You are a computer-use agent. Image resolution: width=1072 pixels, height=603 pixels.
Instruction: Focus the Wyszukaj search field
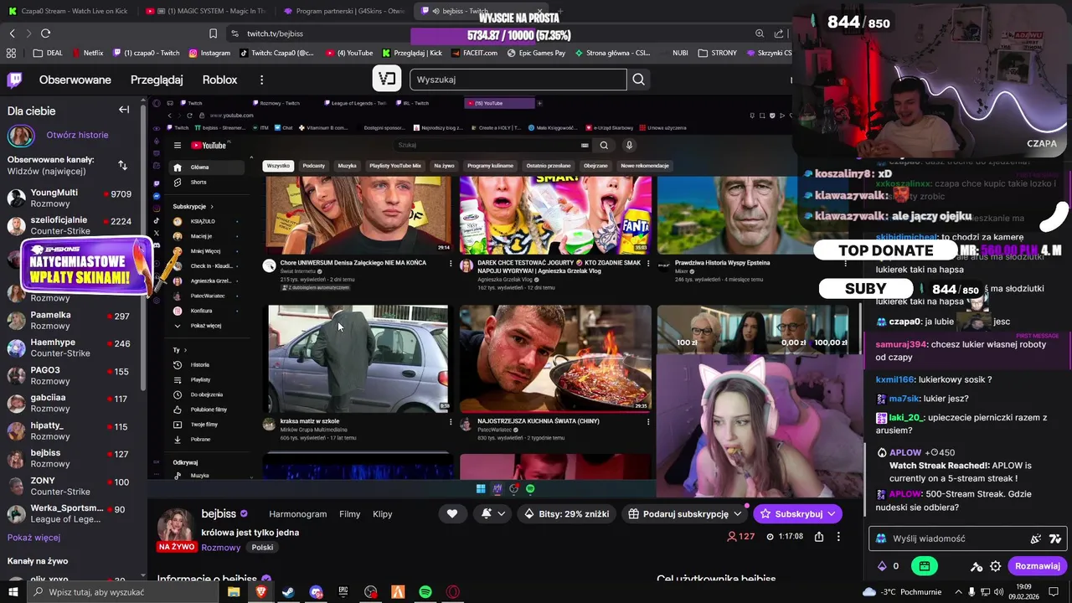click(518, 80)
